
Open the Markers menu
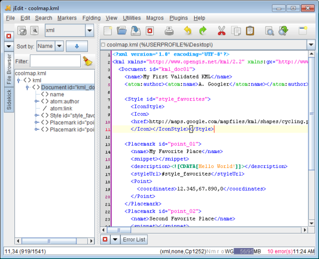tap(67, 18)
